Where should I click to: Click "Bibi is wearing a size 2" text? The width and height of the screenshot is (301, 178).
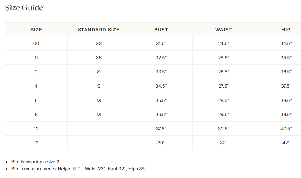pos(35,162)
